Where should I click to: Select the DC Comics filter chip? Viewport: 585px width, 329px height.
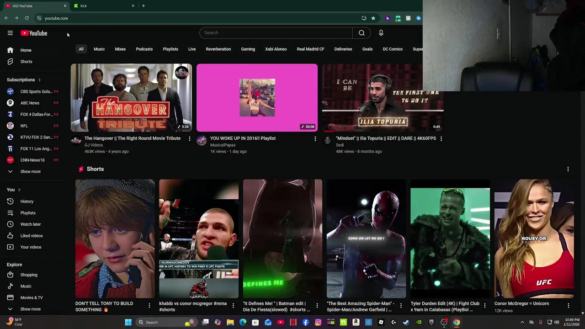point(393,49)
